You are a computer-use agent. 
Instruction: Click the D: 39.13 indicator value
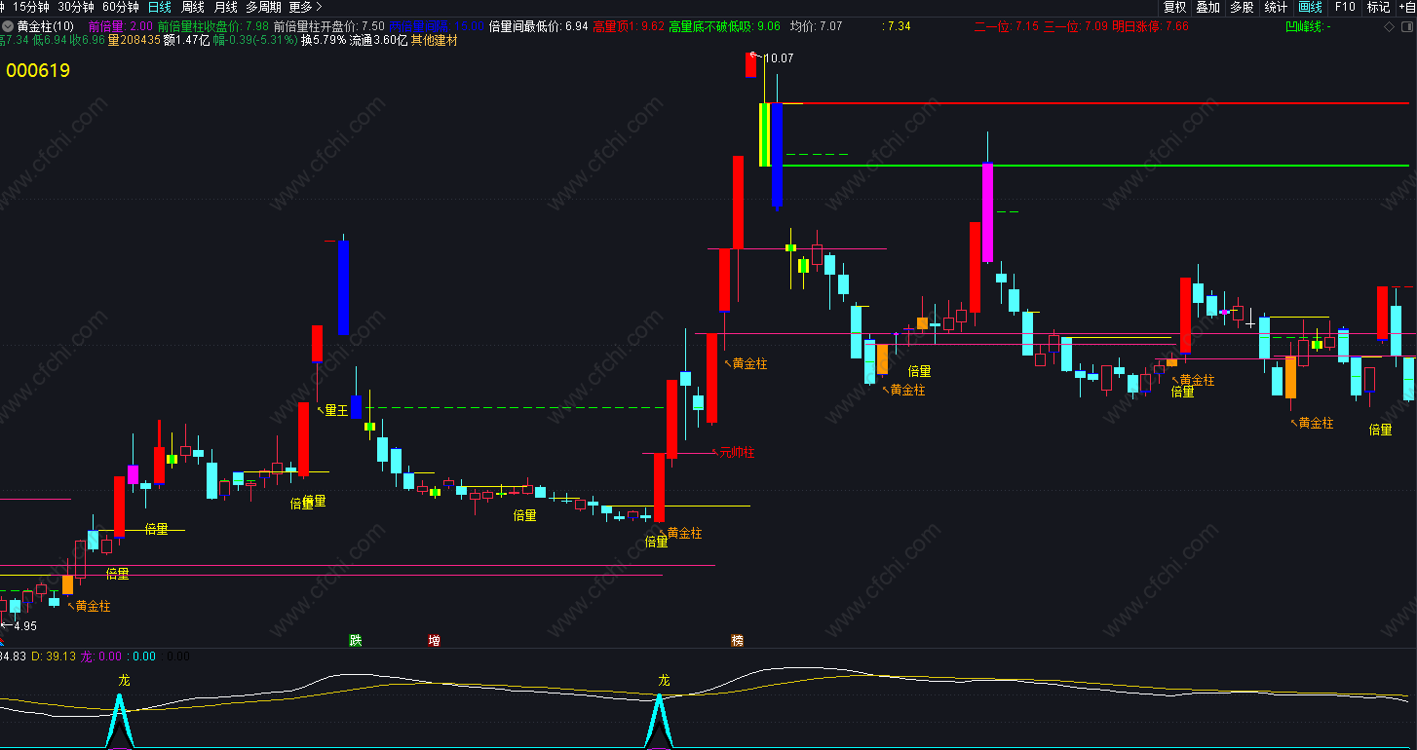click(54, 656)
